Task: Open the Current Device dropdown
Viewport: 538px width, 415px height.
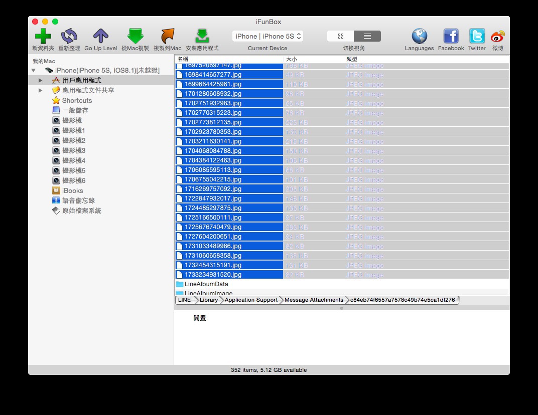Action: pos(267,36)
